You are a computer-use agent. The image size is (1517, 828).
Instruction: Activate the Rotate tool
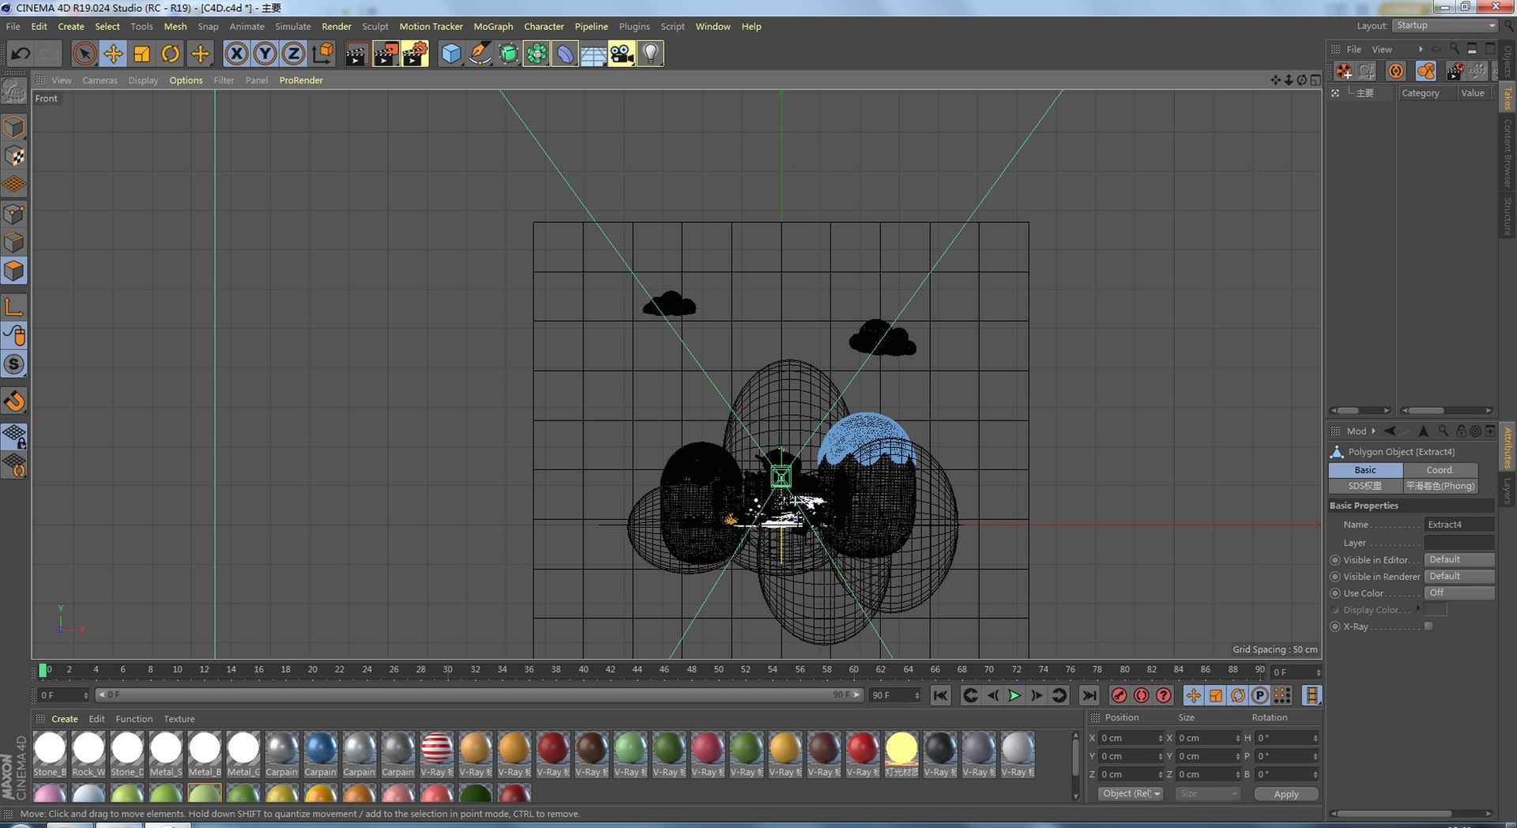(171, 54)
